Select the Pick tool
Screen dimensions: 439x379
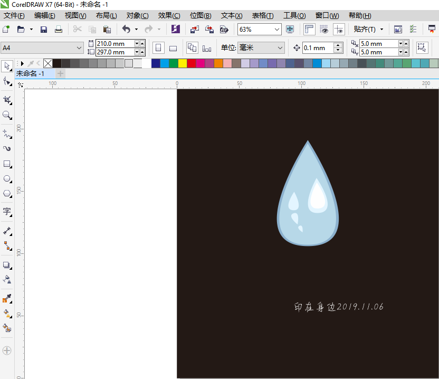7,66
